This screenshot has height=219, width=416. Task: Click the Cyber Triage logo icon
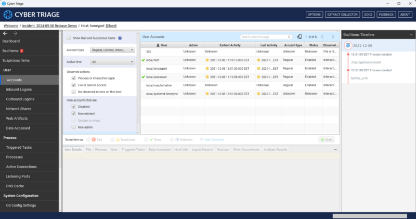click(x=8, y=15)
